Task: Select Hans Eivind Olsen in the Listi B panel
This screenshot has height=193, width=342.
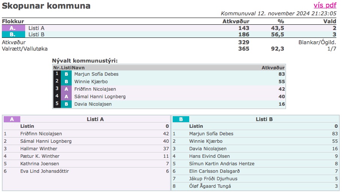Action: [209, 156]
